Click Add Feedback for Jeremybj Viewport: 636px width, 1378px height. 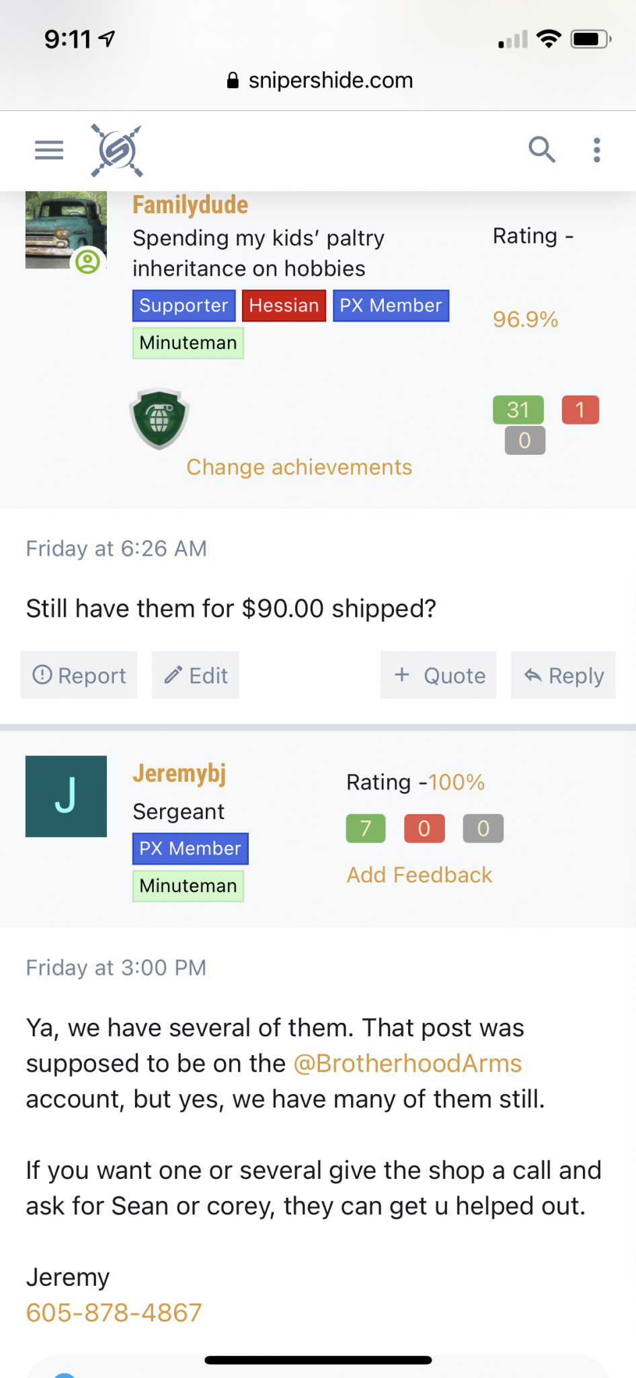420,875
